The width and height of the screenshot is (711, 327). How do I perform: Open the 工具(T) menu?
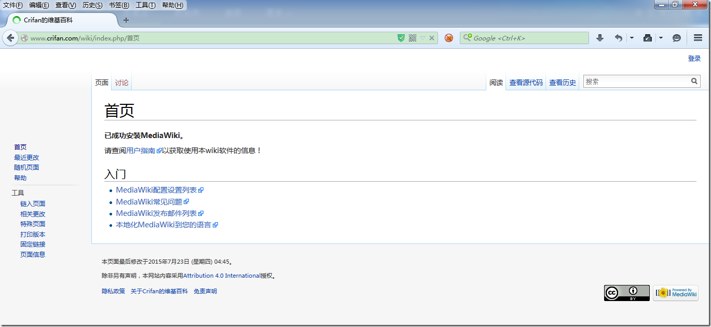pos(145,5)
